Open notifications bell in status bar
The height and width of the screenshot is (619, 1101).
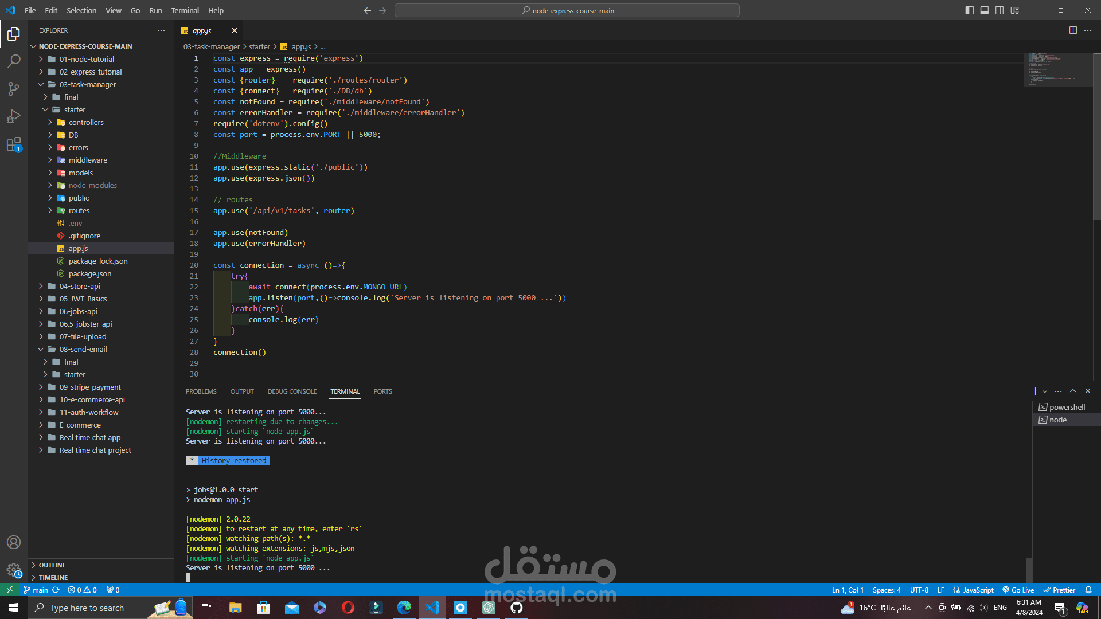tap(1088, 590)
